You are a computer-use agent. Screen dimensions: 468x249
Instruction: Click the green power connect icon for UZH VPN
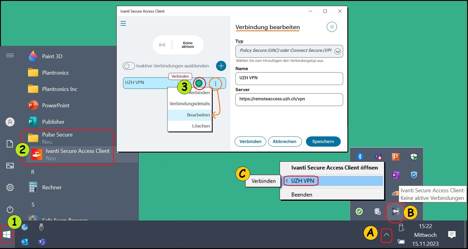point(199,83)
